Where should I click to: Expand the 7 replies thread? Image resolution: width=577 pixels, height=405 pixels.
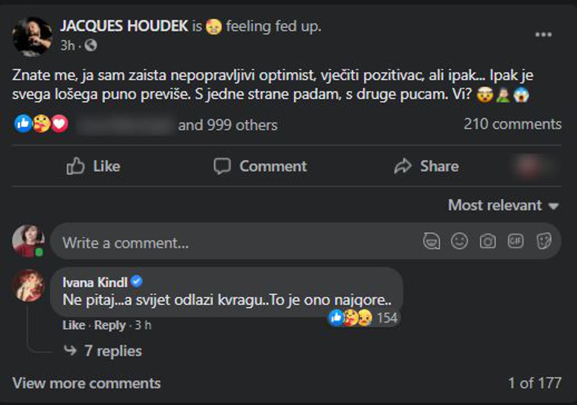pyautogui.click(x=113, y=351)
